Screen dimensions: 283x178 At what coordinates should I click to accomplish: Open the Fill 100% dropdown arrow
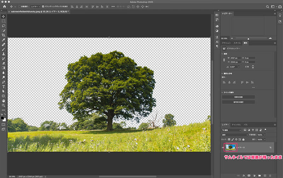(x=265, y=139)
